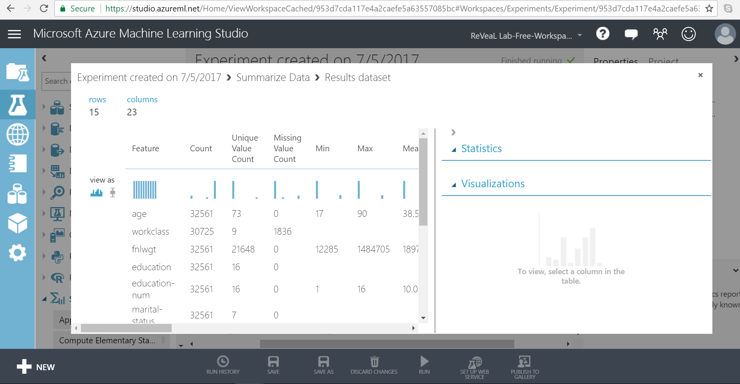Click the Search modules input field
The width and height of the screenshot is (740, 384).
56,81
